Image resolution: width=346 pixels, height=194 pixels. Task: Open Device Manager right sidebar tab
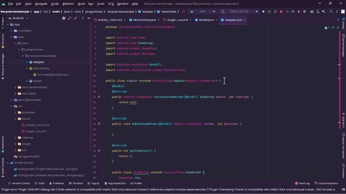[x=343, y=45]
